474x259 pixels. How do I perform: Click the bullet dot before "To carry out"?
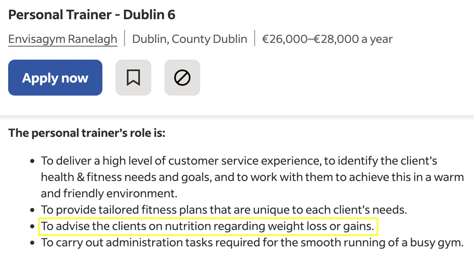click(x=33, y=243)
